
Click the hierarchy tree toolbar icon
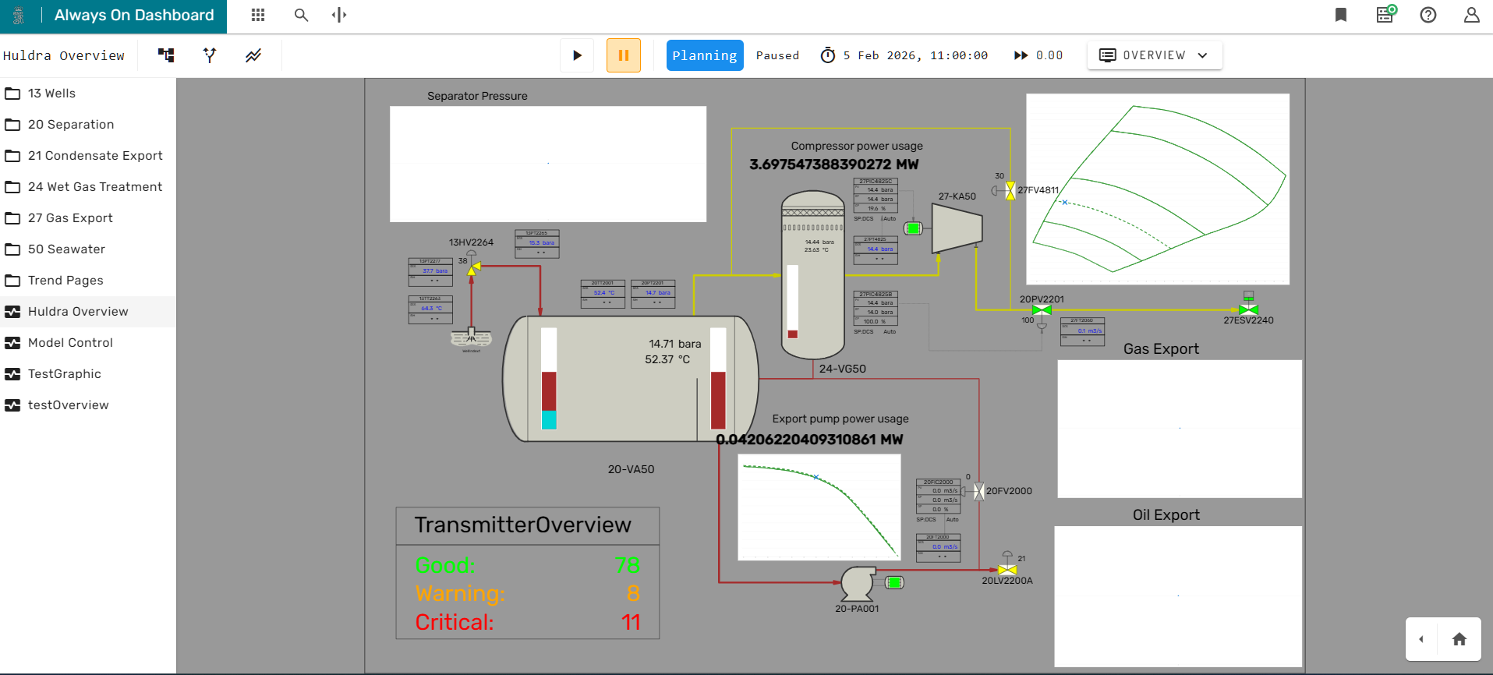click(166, 55)
